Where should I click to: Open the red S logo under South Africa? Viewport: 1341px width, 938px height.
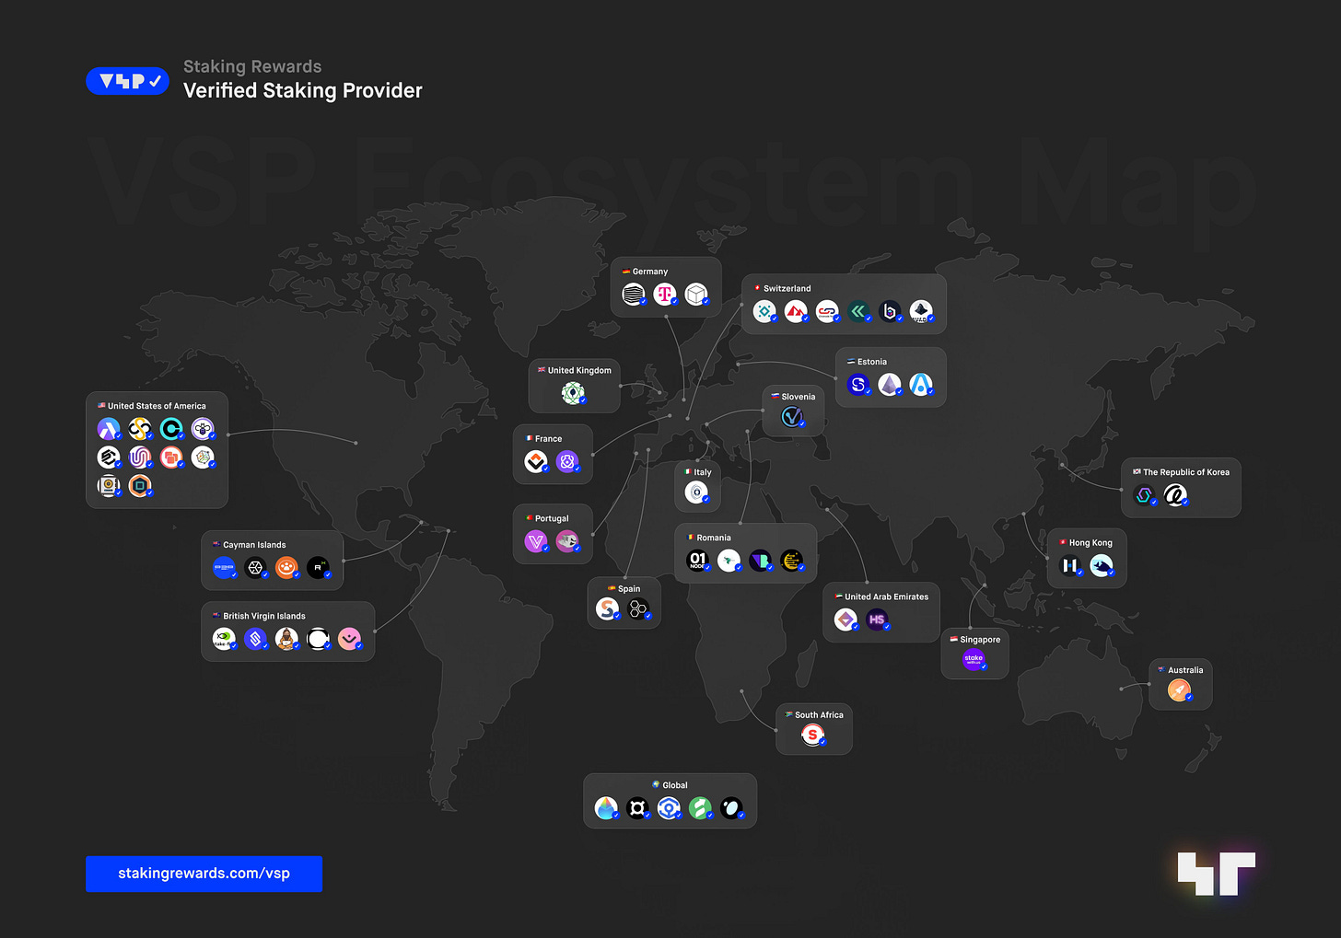[x=812, y=735]
